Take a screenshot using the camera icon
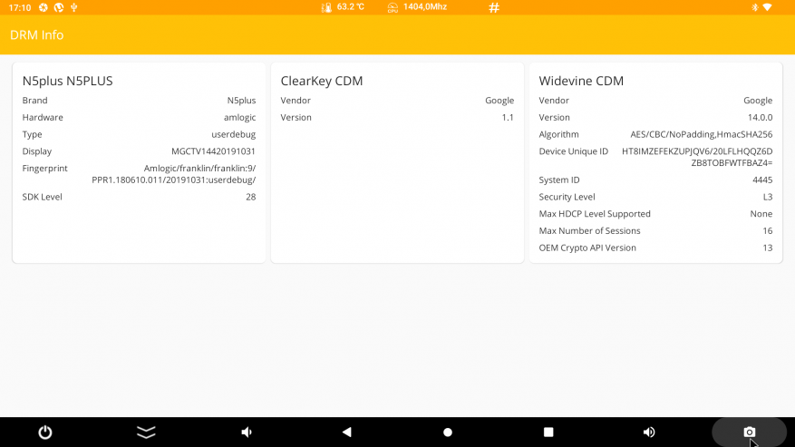This screenshot has height=447, width=795. pyautogui.click(x=750, y=432)
